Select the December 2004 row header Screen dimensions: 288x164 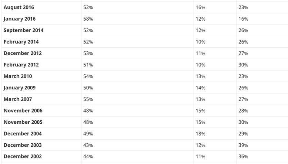23,133
